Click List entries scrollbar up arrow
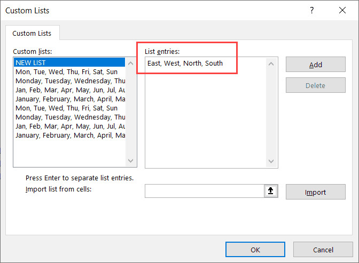 click(271, 64)
